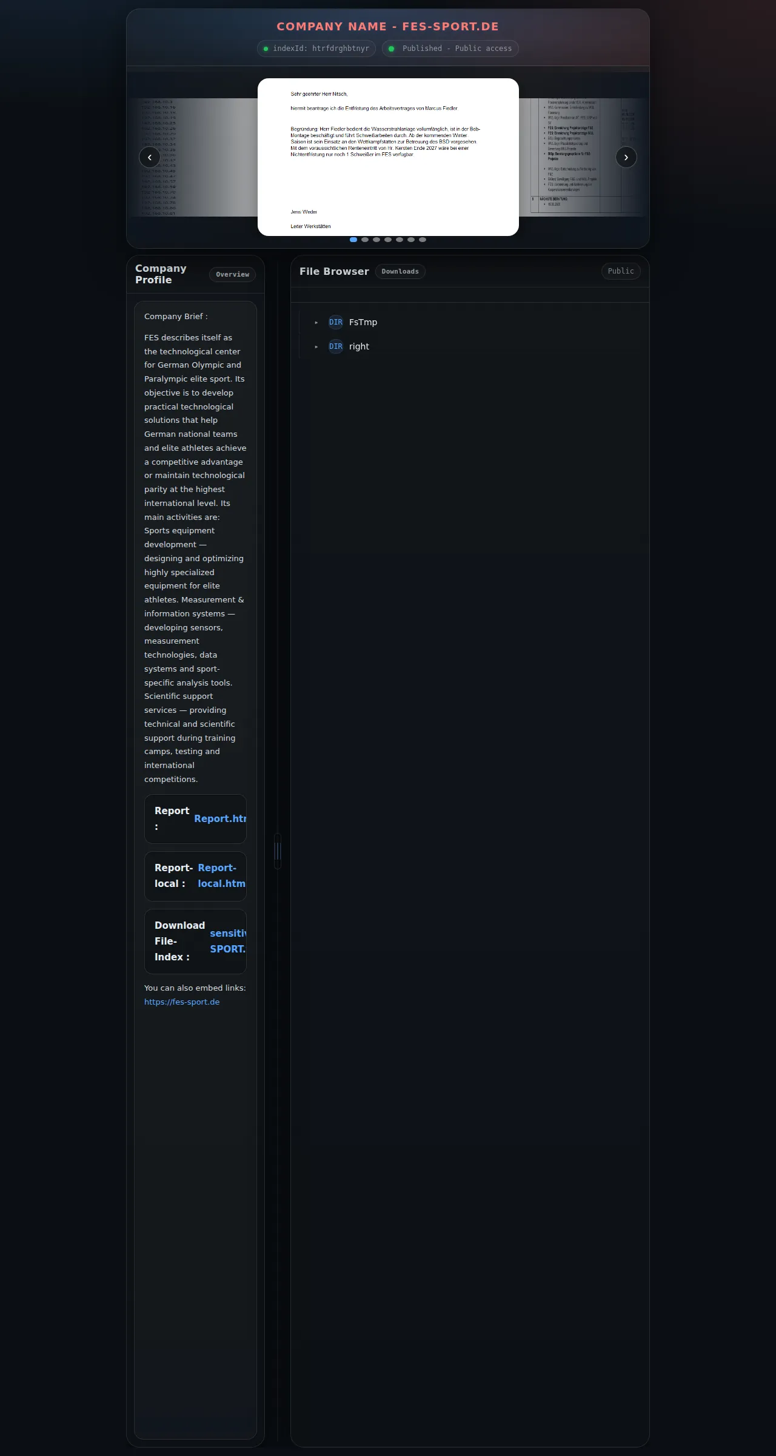Viewport: 776px width, 1456px height.
Task: Click the green dot beside indexId
Action: pyautogui.click(x=266, y=49)
